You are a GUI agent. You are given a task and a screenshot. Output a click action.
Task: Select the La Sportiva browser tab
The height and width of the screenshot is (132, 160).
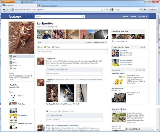pos(19,5)
